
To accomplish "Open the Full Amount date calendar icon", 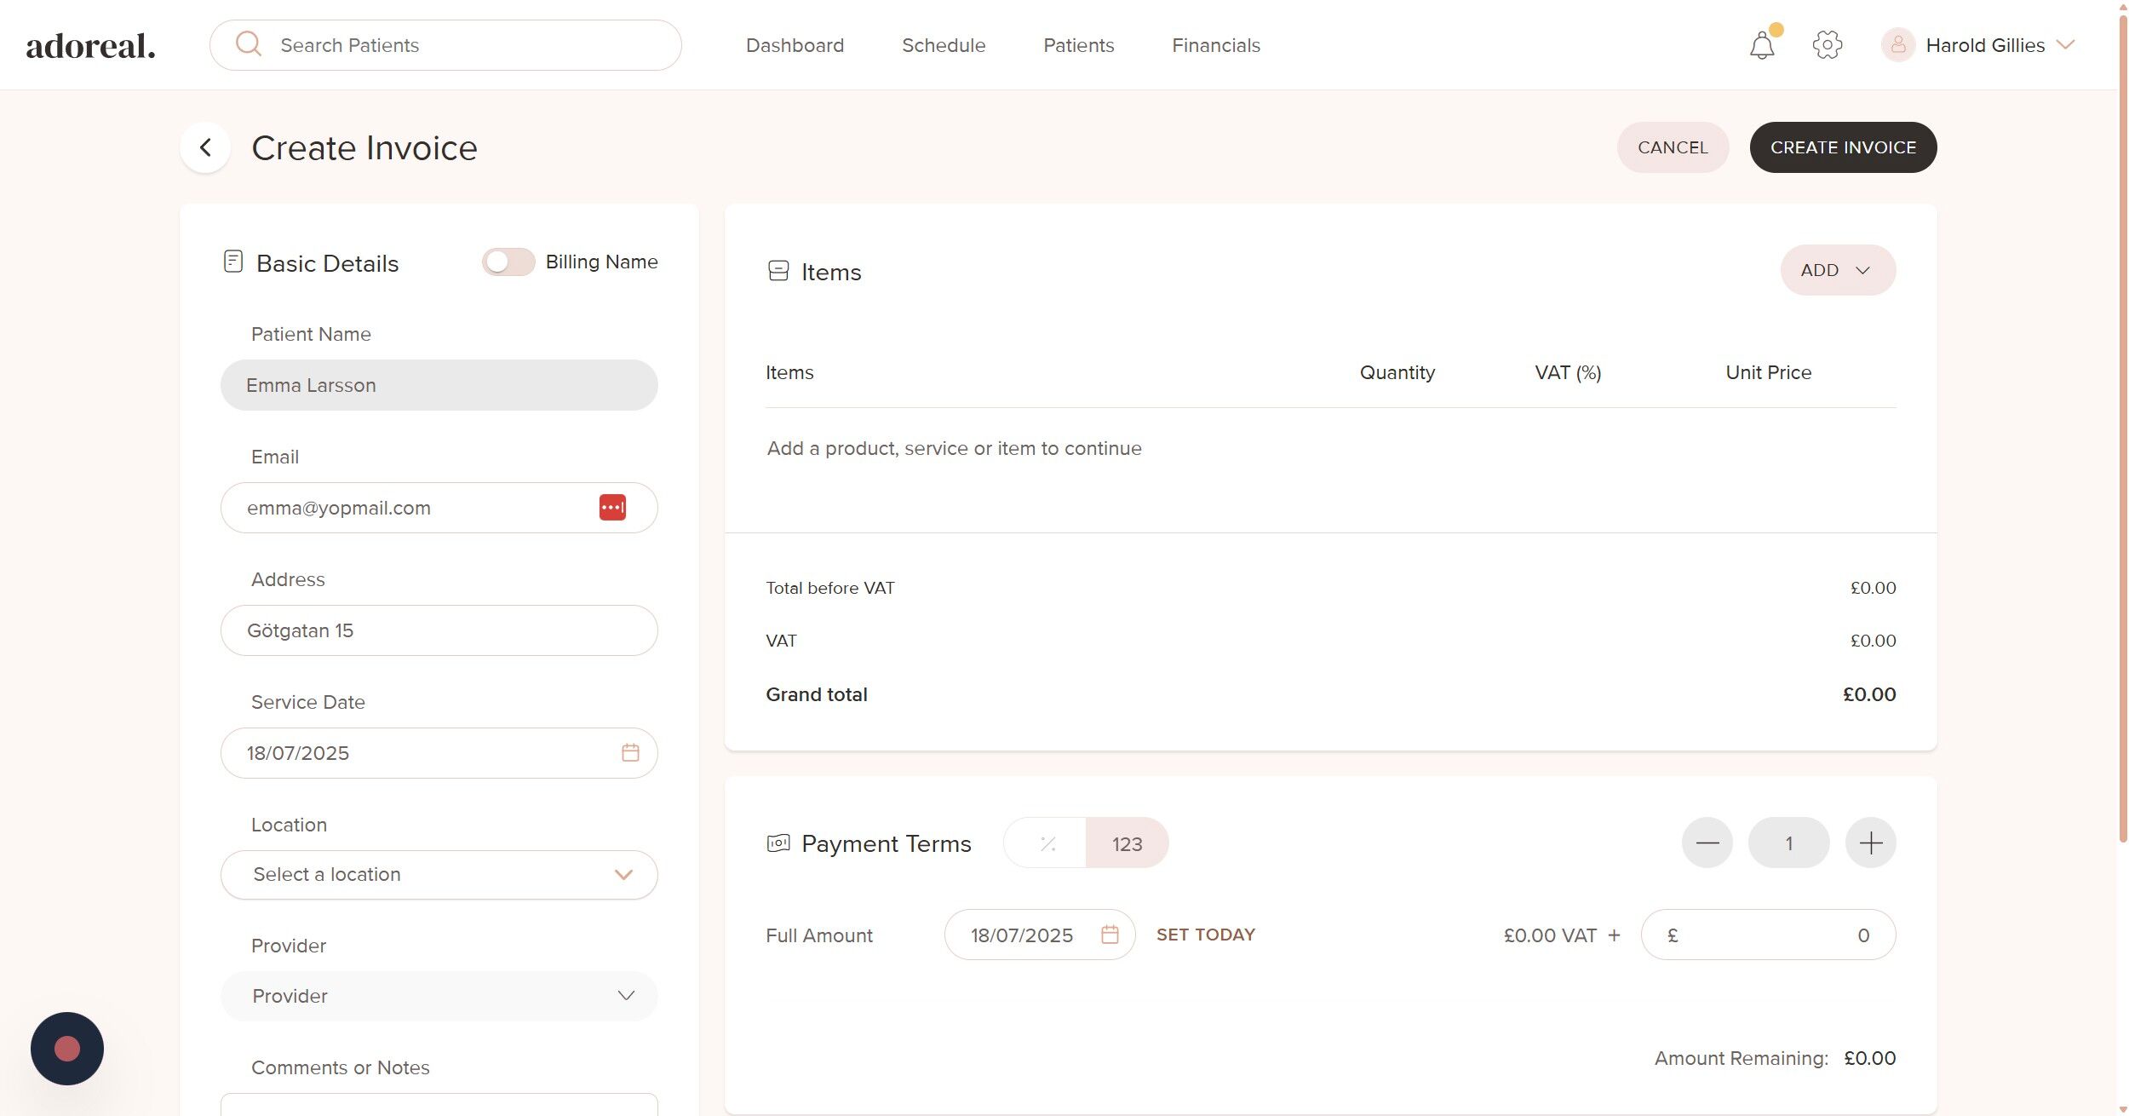I will coord(1110,935).
